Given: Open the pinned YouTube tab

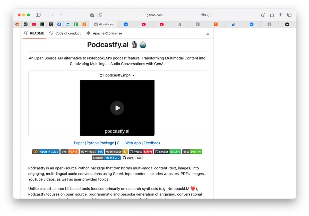Looking at the screenshot, I should (x=34, y=24).
